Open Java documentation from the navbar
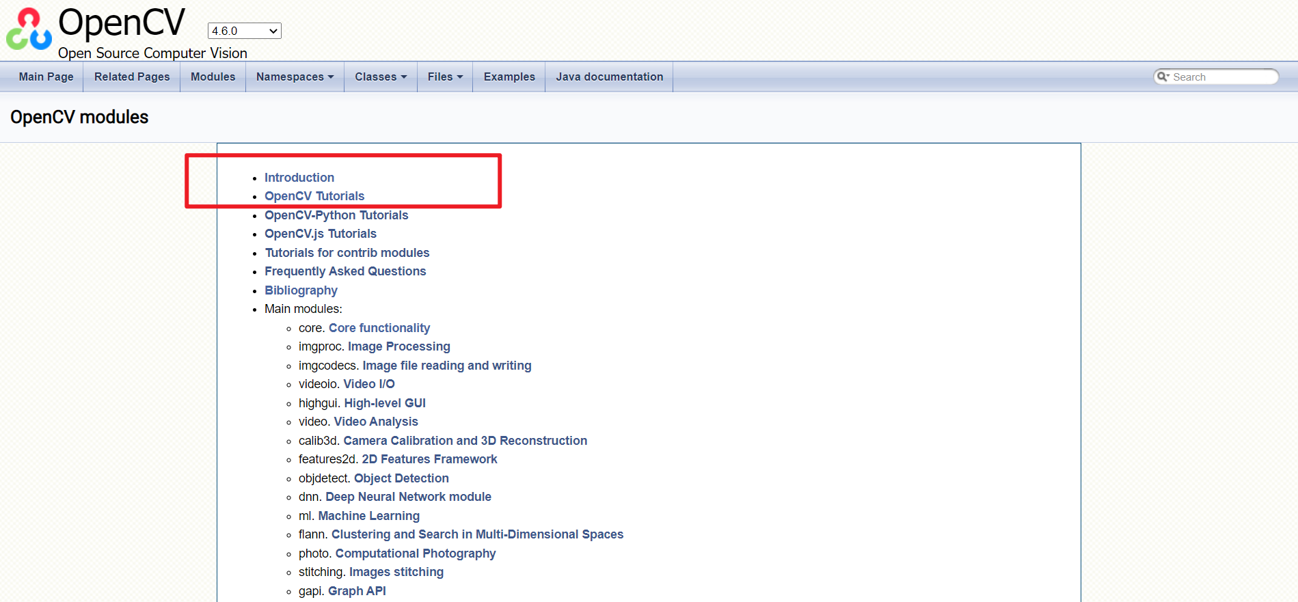The width and height of the screenshot is (1298, 602). (x=609, y=77)
